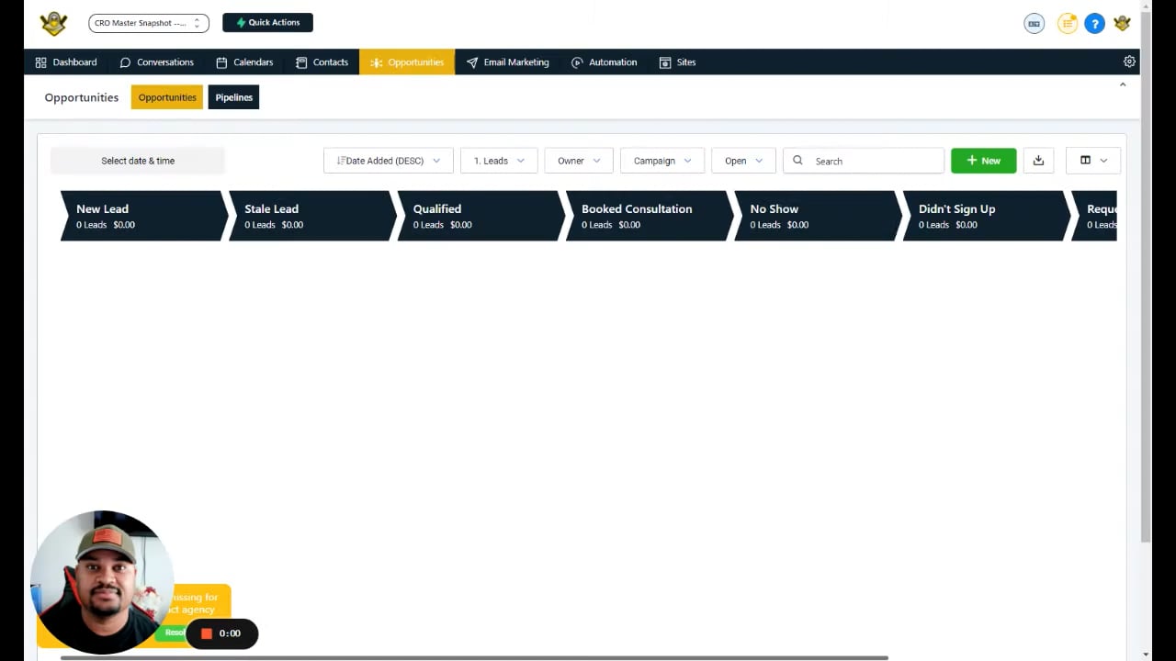The width and height of the screenshot is (1176, 661).
Task: Click the horizontal scrollbar at bottom
Action: [x=474, y=657]
